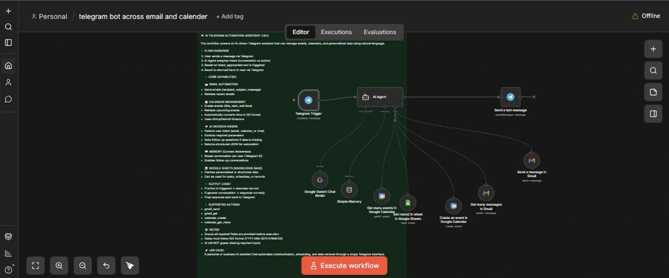
Task: Select the Get many messages in Gmail node
Action: pos(486,193)
